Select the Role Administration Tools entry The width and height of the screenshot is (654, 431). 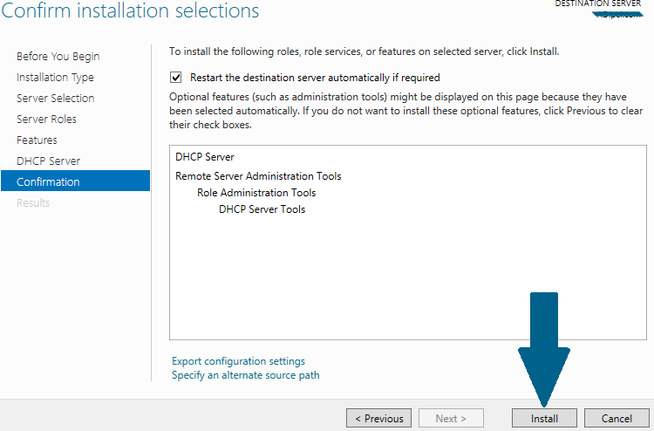click(256, 193)
